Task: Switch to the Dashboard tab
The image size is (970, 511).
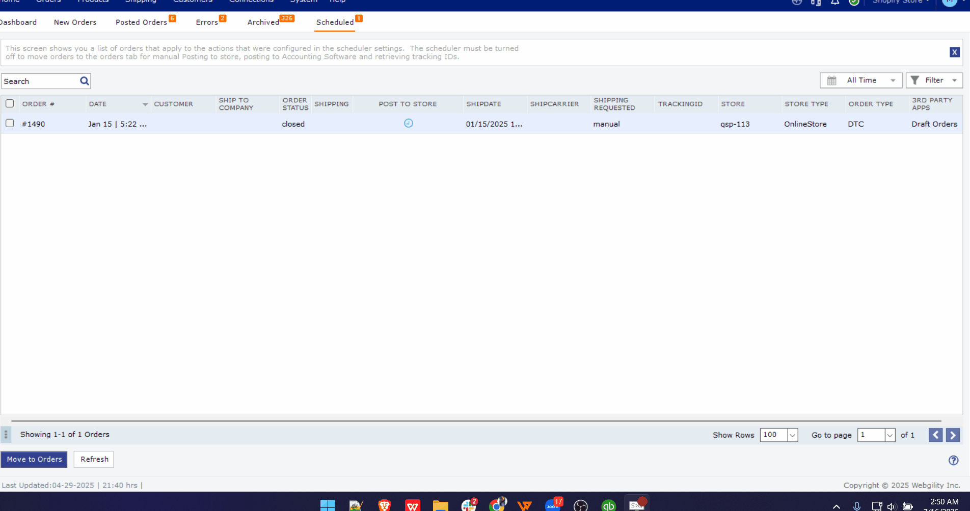Action: point(18,22)
